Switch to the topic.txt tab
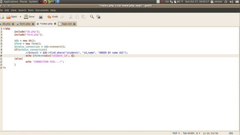Image resolution: width=240 pixels, height=135 pixels. coord(67,24)
